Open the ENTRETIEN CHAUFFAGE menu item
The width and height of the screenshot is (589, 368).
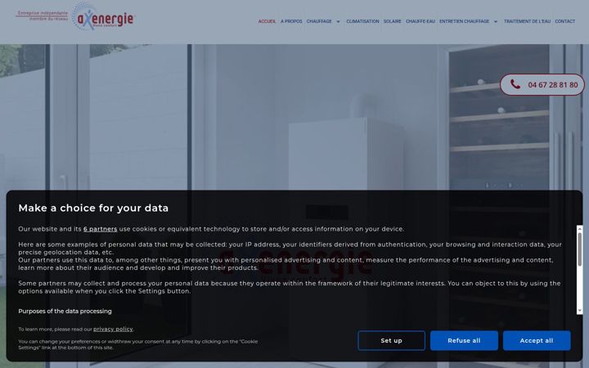point(465,21)
